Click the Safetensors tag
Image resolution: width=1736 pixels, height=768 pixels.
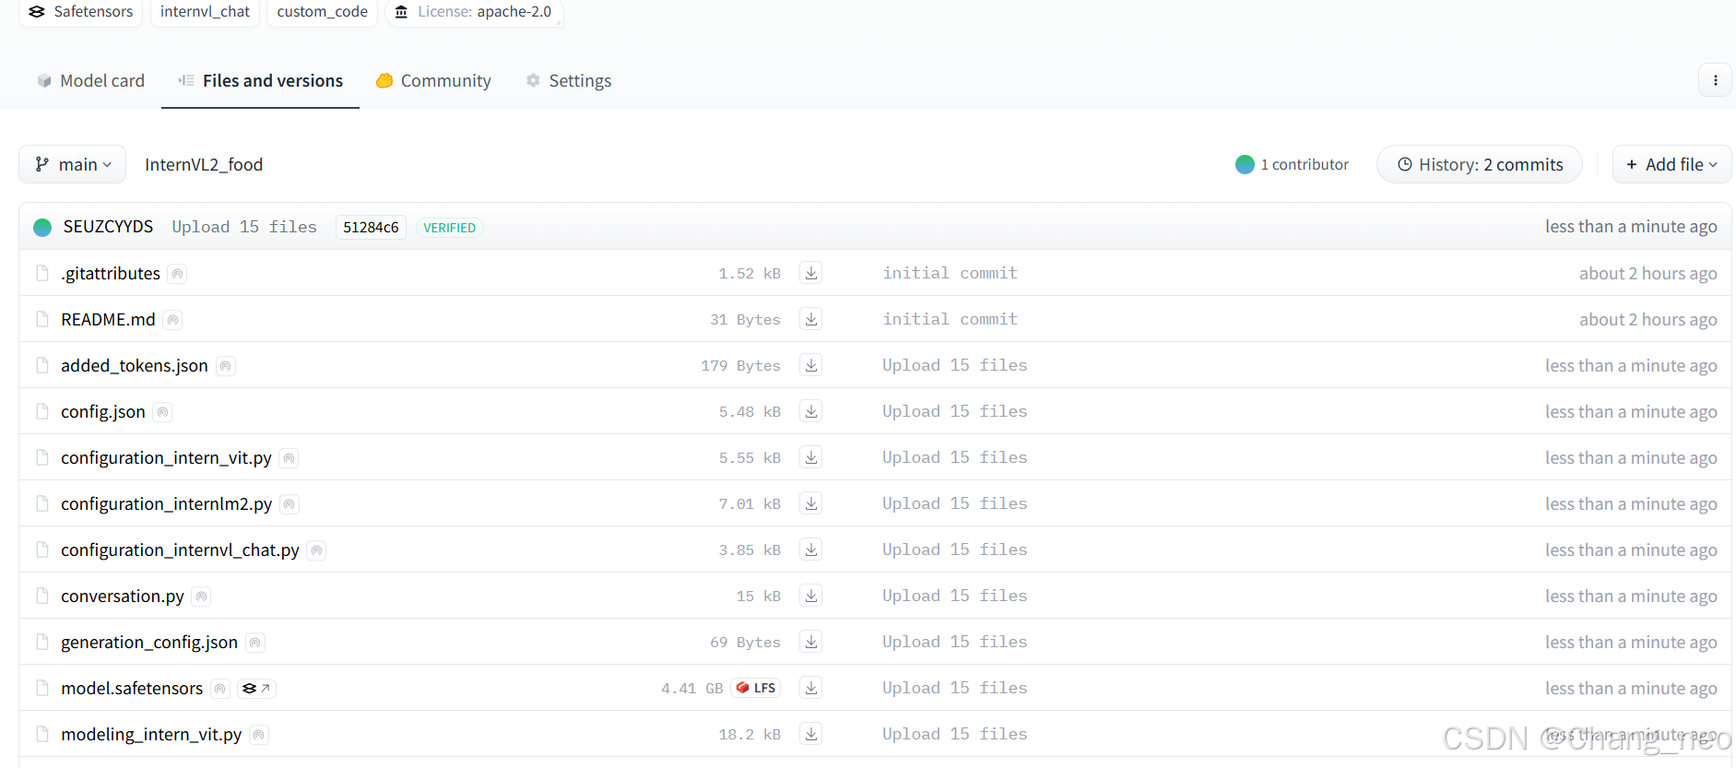point(81,12)
